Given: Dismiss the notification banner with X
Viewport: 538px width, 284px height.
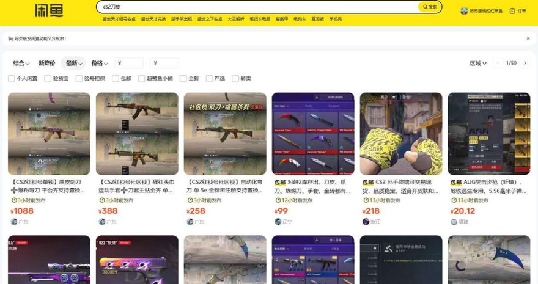Looking at the screenshot, I should tap(528, 38).
